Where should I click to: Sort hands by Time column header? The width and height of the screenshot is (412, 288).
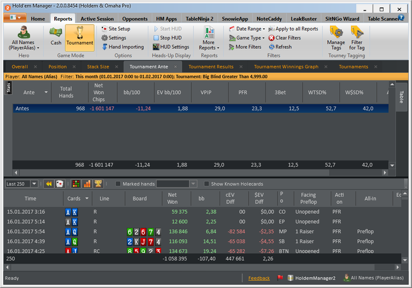30,199
